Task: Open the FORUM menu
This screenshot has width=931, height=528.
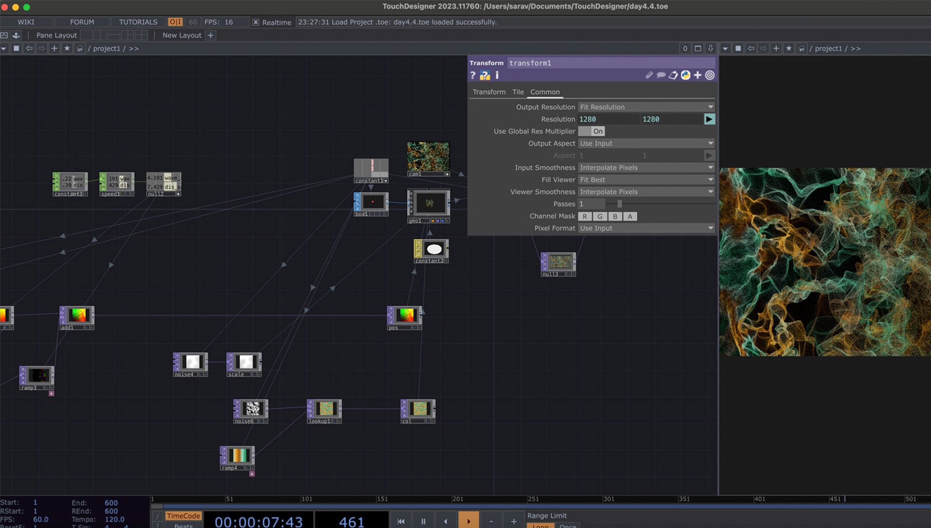Action: [x=82, y=22]
